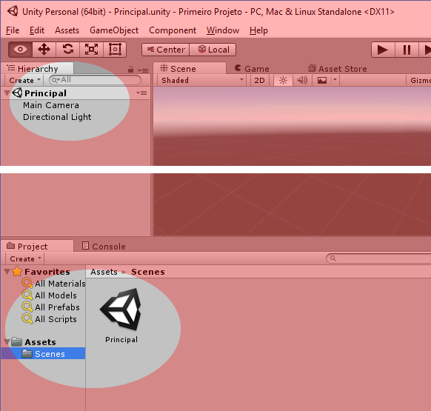Start Play mode
Screen dimensions: 431x411
tap(383, 50)
